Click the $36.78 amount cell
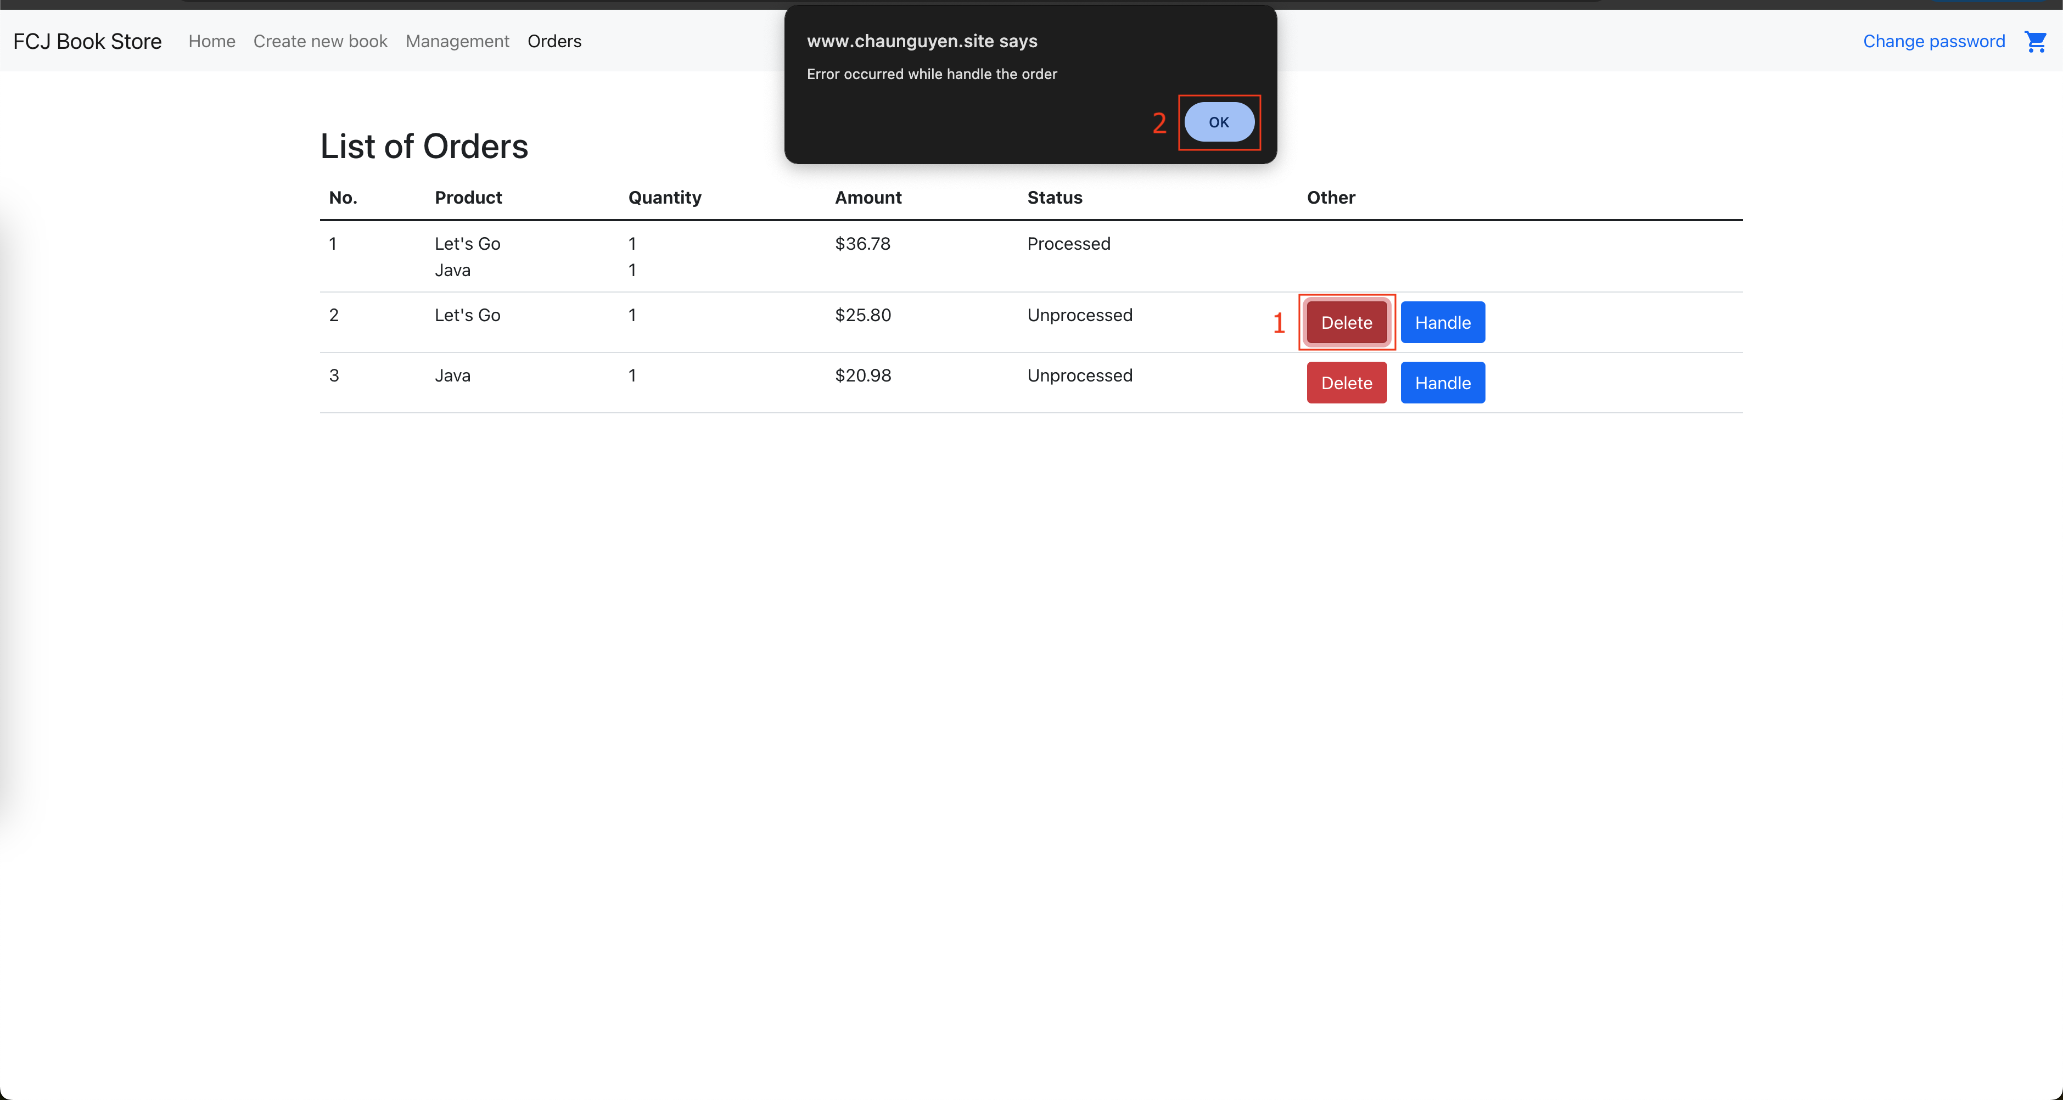 pos(862,243)
